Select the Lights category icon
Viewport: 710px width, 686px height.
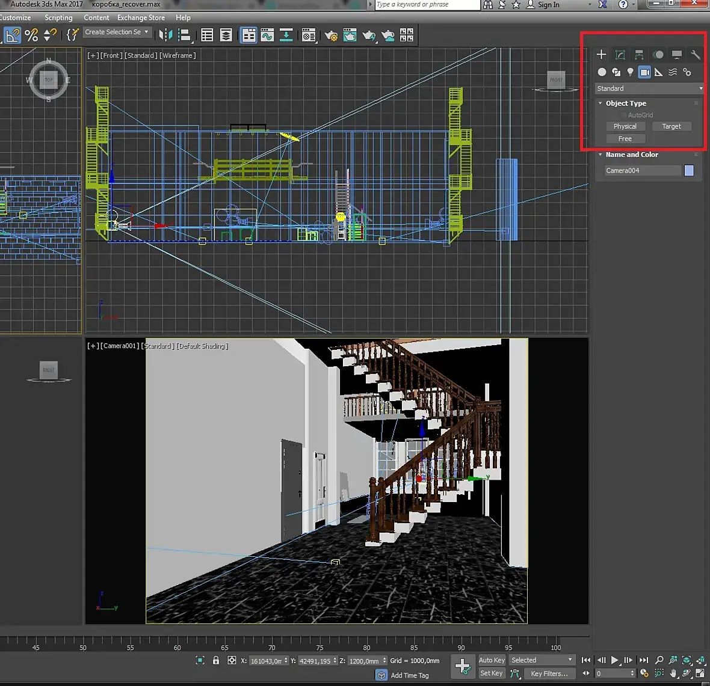630,72
